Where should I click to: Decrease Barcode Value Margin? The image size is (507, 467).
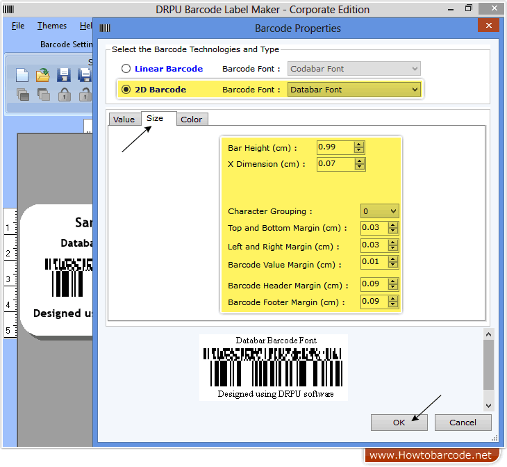pos(393,265)
